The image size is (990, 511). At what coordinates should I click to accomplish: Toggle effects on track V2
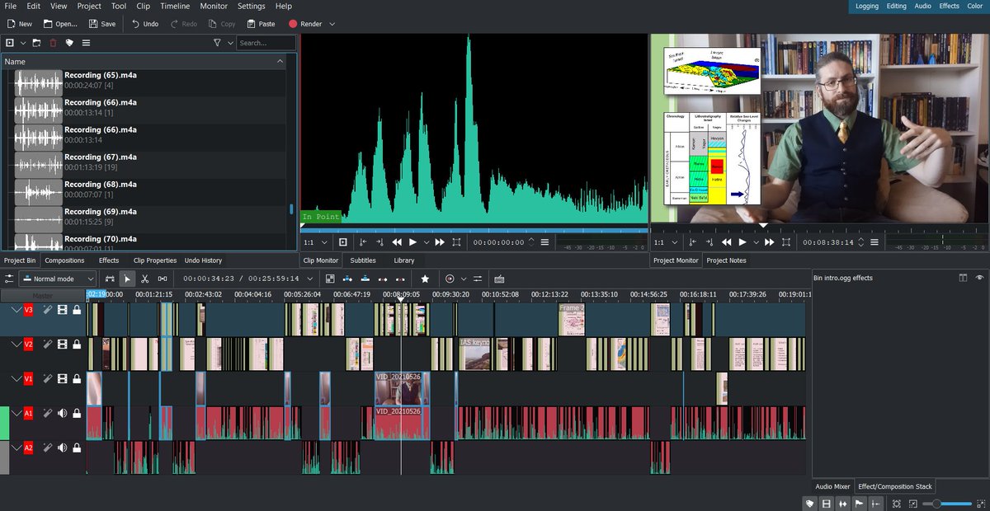click(48, 345)
